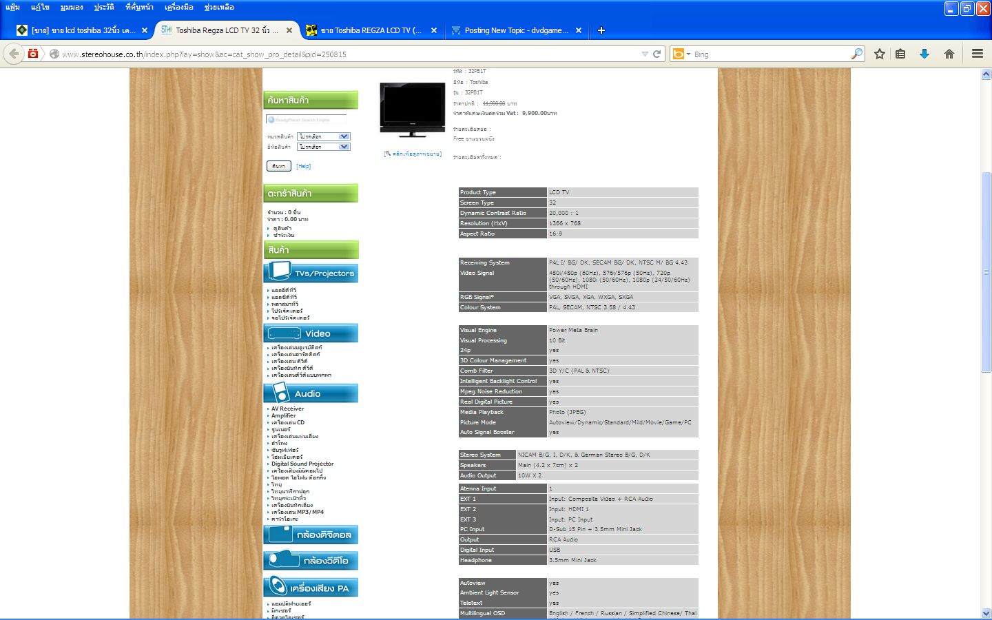Open the downloads arrow icon
The width and height of the screenshot is (992, 620).
click(x=924, y=54)
